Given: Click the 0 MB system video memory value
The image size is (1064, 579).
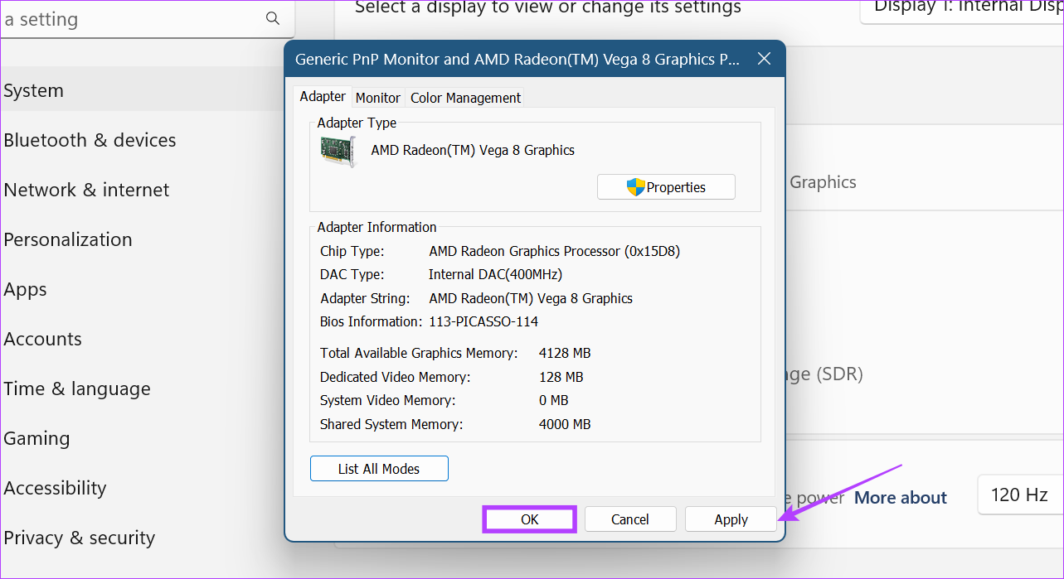Looking at the screenshot, I should pos(554,400).
